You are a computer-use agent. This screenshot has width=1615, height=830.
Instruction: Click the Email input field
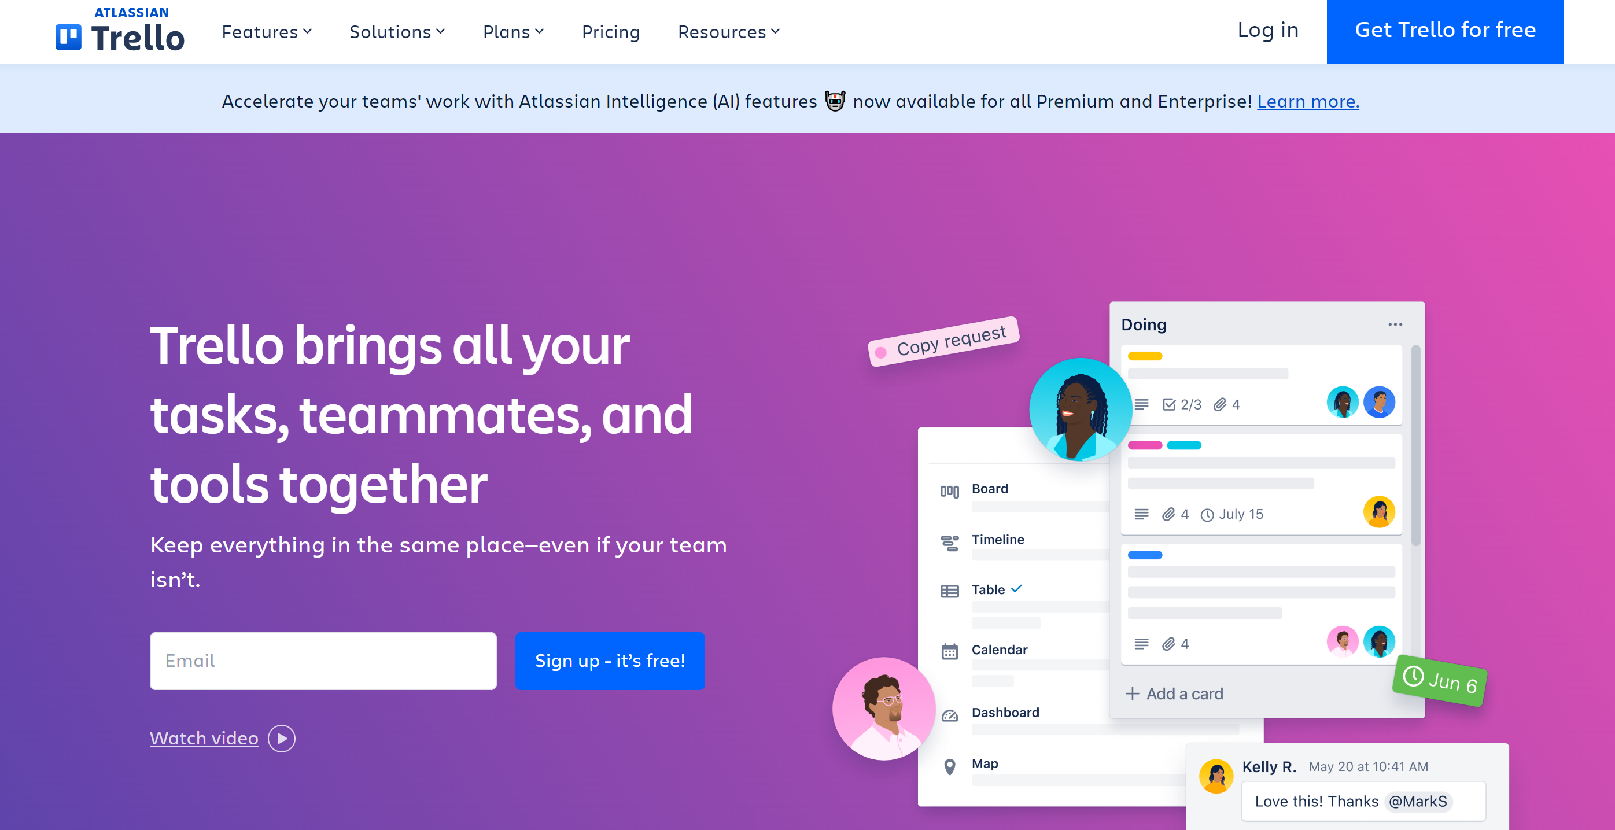tap(323, 661)
